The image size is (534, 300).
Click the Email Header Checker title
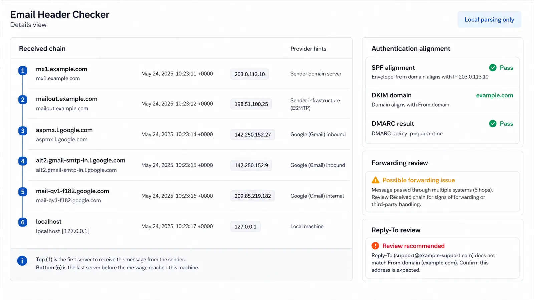pyautogui.click(x=60, y=14)
